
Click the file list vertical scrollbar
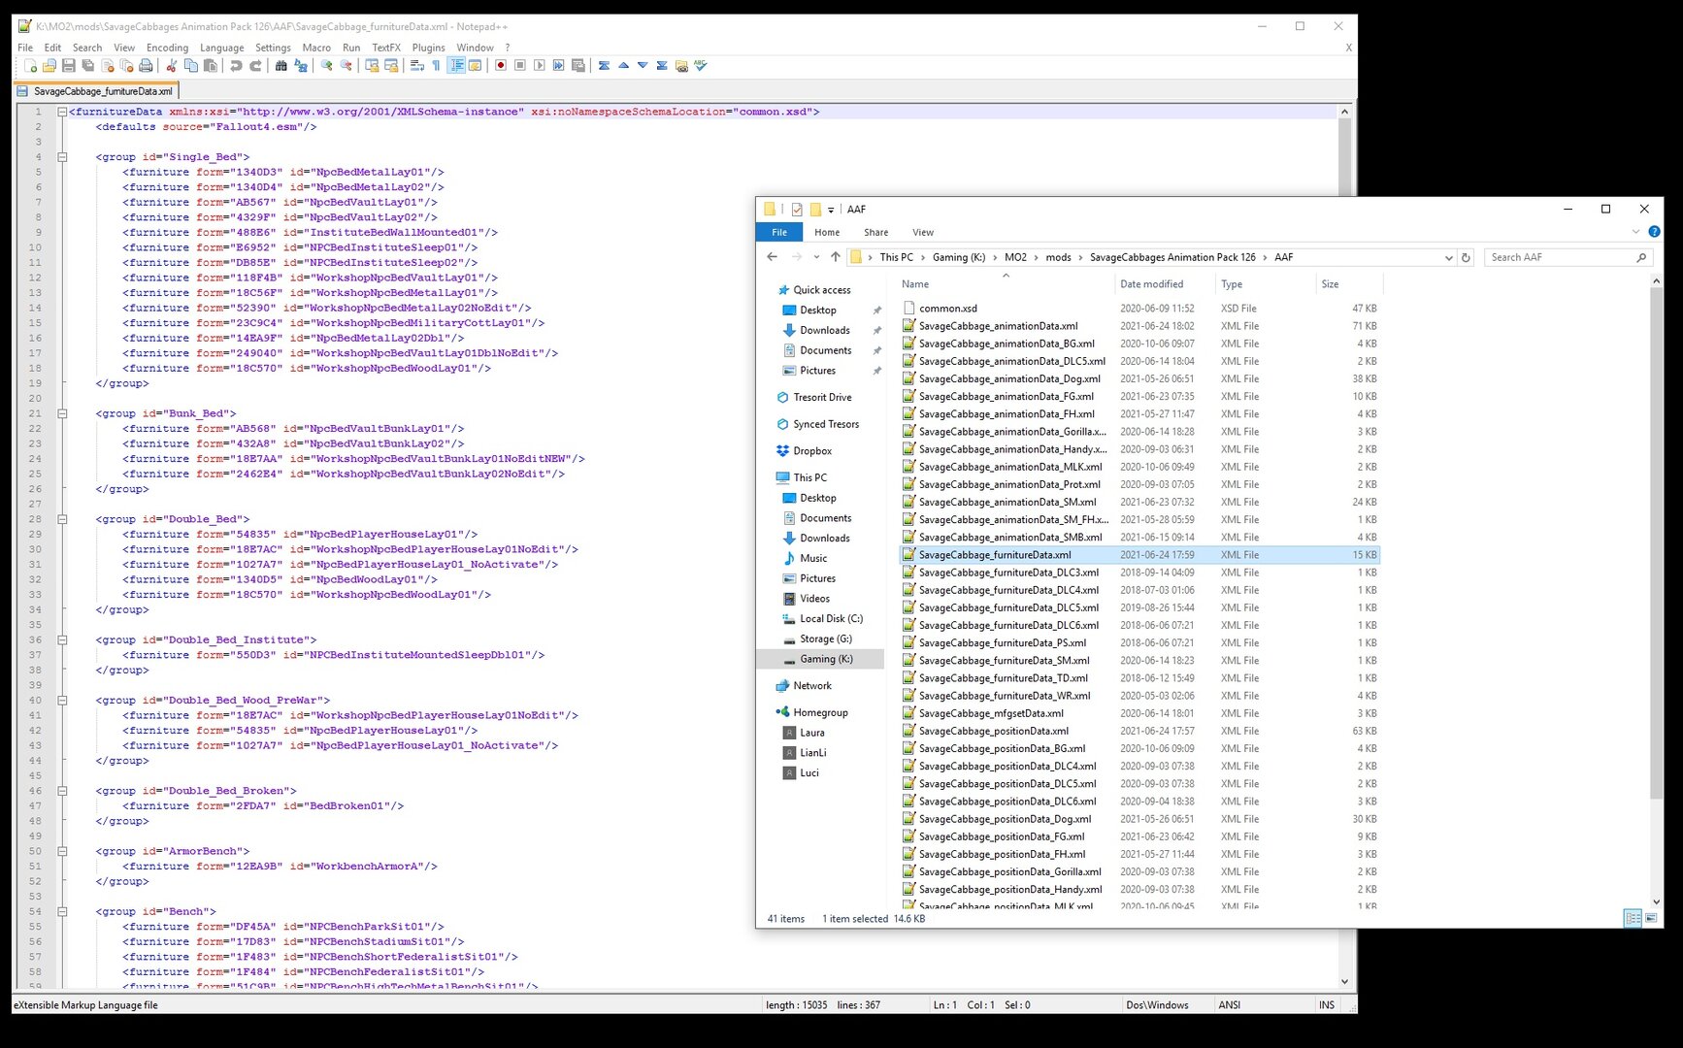[x=1656, y=592]
